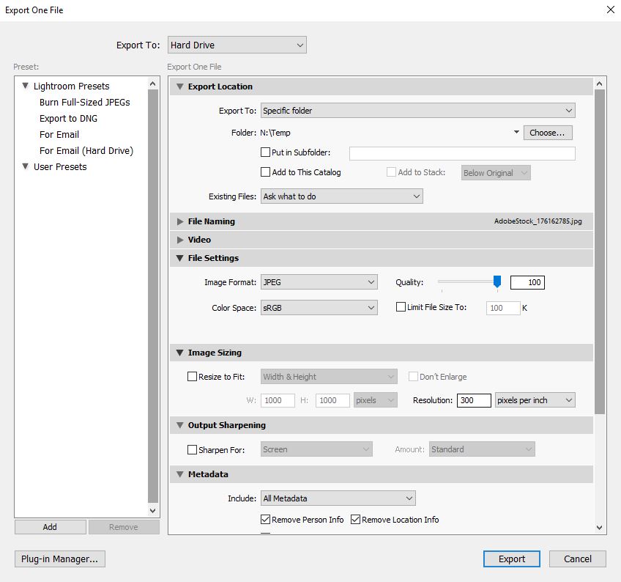Click the subfolder name text field
621x582 pixels.
[462, 153]
